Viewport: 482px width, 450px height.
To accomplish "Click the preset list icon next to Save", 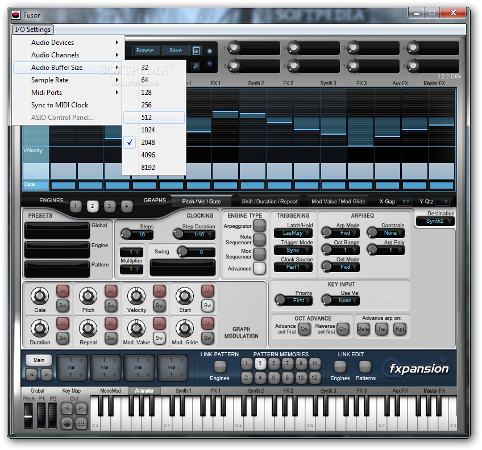I will pyautogui.click(x=196, y=51).
